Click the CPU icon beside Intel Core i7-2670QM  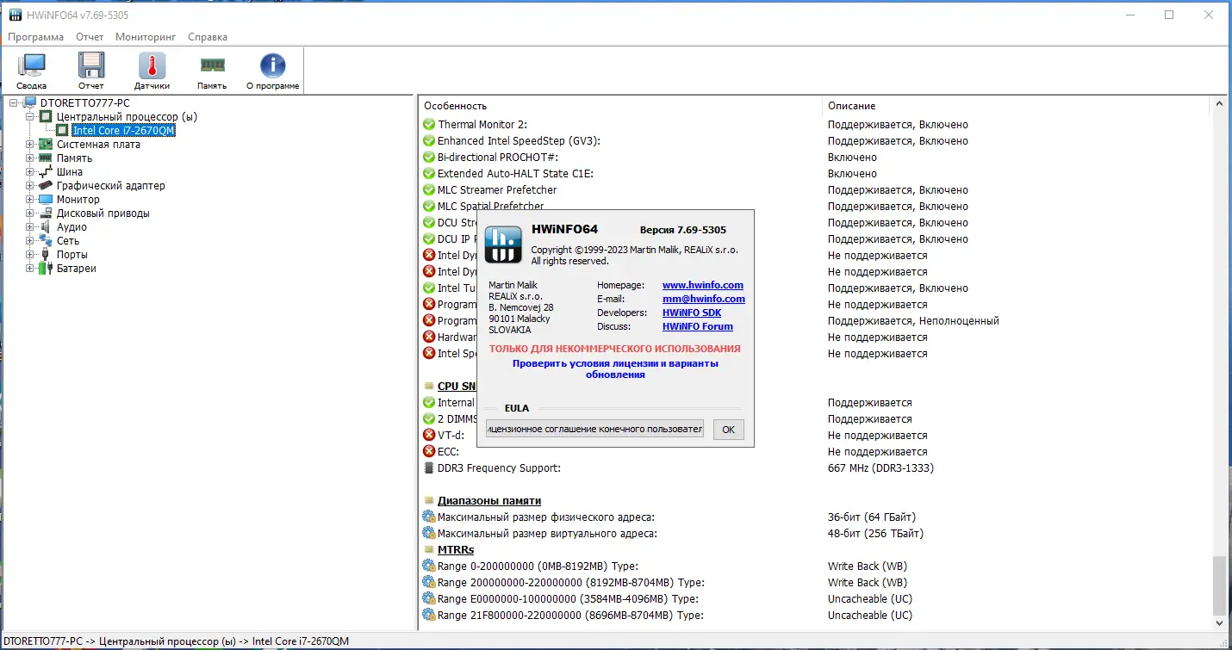pyautogui.click(x=62, y=131)
